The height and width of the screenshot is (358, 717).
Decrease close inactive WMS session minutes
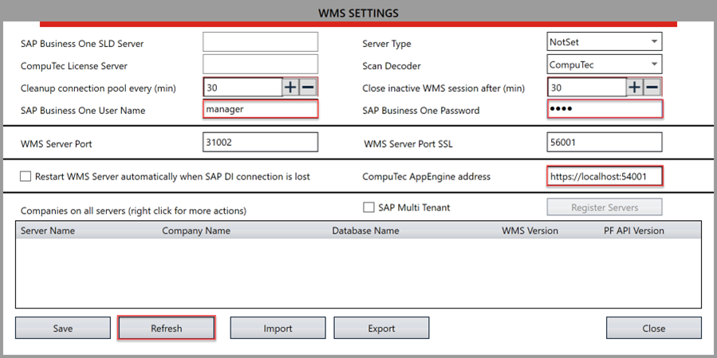click(x=652, y=87)
